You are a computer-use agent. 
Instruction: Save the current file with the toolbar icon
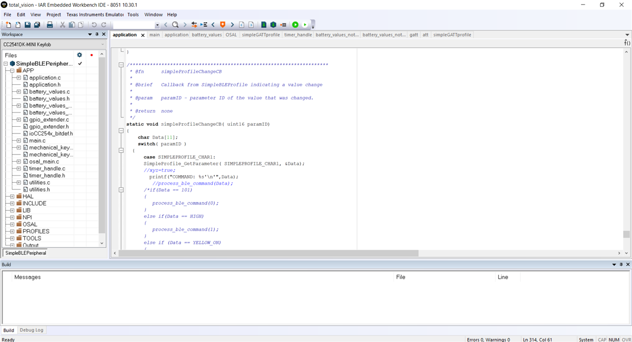[28, 25]
